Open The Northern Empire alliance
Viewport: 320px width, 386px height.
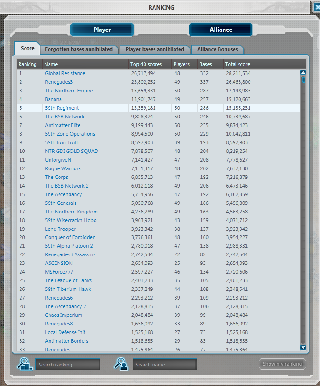point(69,91)
